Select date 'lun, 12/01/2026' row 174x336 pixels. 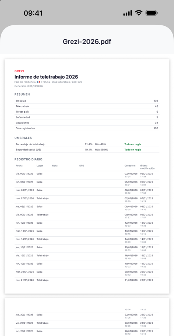[87, 224]
